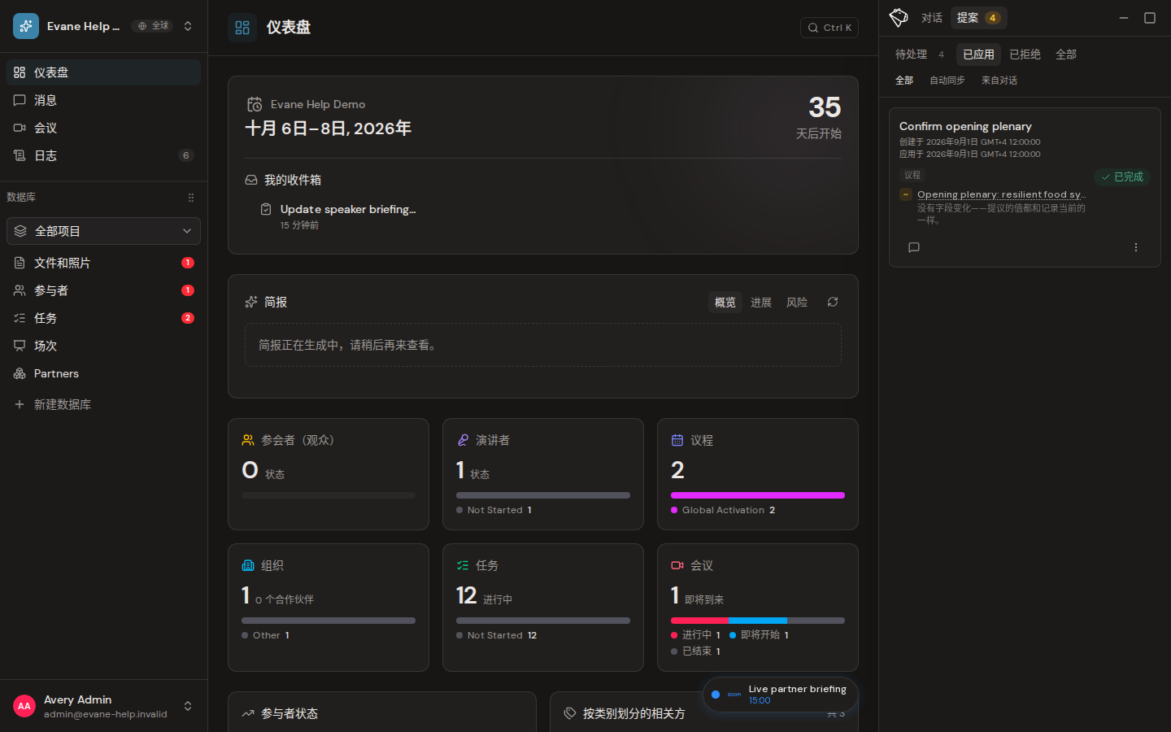Image resolution: width=1171 pixels, height=732 pixels.
Task: Click the assistant panel logo icon
Action: click(x=899, y=17)
